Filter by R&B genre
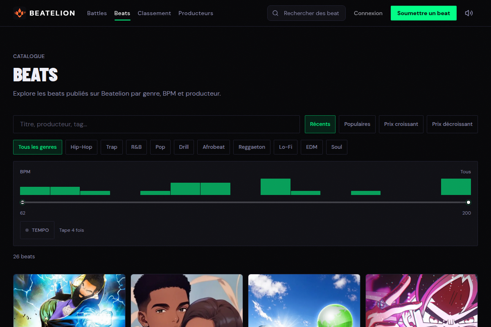The width and height of the screenshot is (491, 327). tap(136, 147)
